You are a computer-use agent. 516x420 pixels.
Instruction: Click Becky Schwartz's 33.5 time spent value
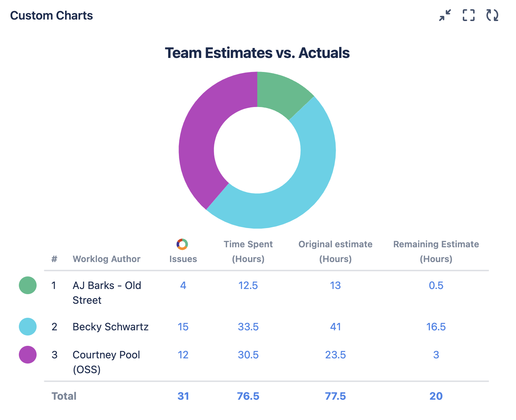click(x=248, y=327)
